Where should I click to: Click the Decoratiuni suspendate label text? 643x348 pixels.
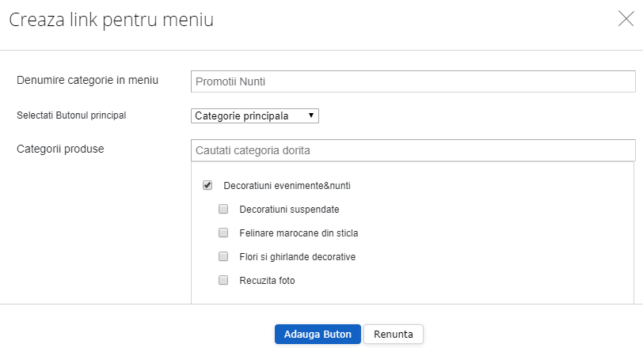click(289, 210)
